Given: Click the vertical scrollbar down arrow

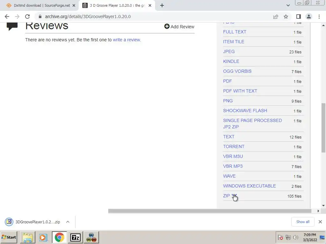Looking at the screenshot, I should tap(323, 206).
